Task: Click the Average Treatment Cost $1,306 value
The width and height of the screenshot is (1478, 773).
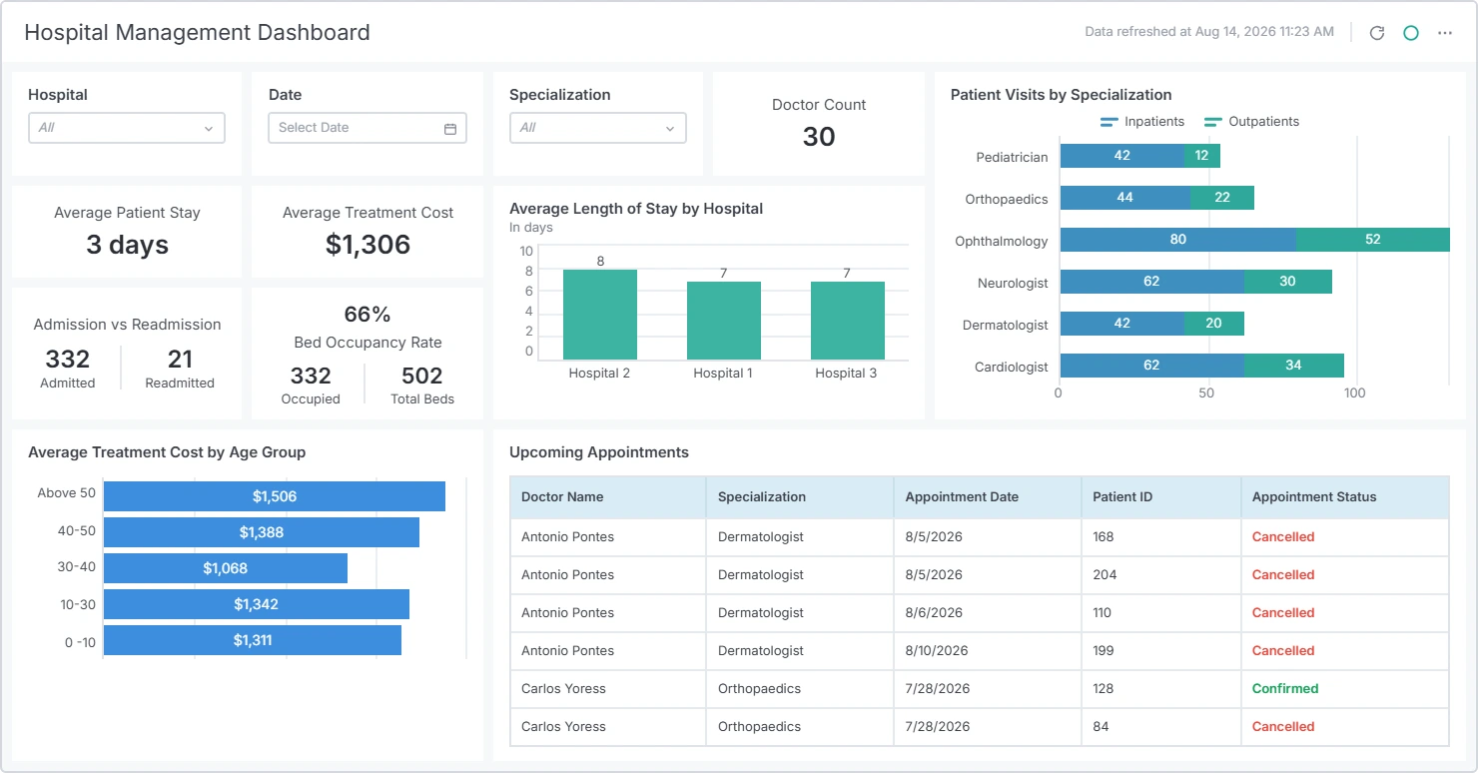Action: coord(368,246)
